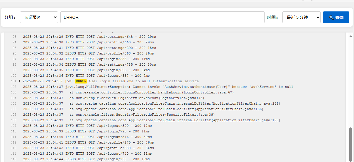
Task: Click the magnifier icon in 查询 button
Action: [x=331, y=18]
